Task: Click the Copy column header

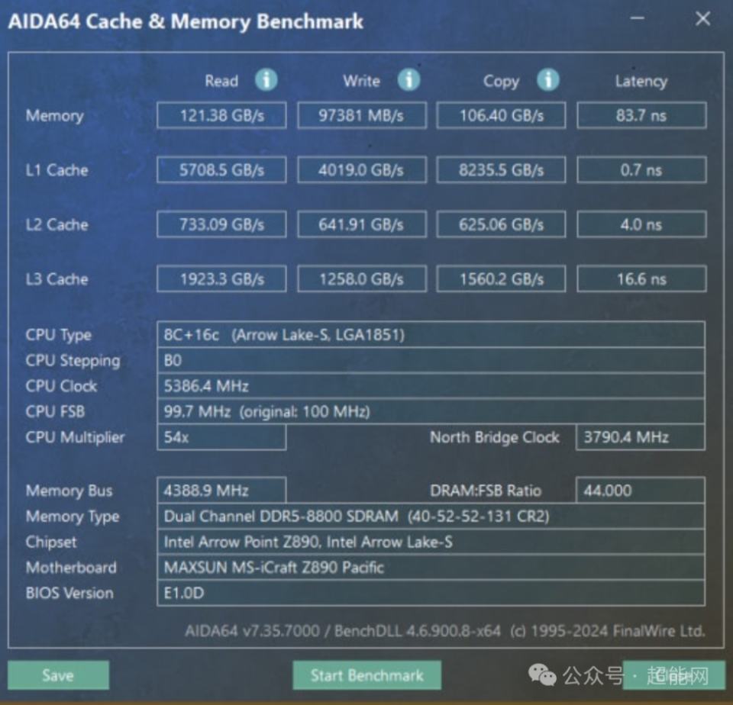Action: coord(501,82)
